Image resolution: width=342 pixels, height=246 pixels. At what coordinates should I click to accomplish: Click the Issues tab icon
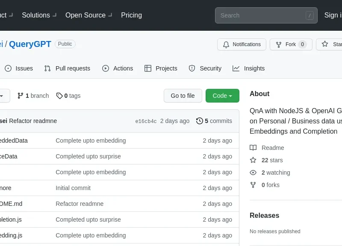pyautogui.click(x=8, y=68)
